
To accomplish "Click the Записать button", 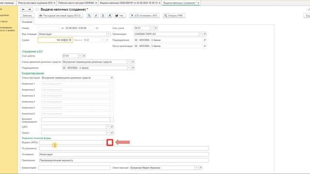I will point(27,15).
